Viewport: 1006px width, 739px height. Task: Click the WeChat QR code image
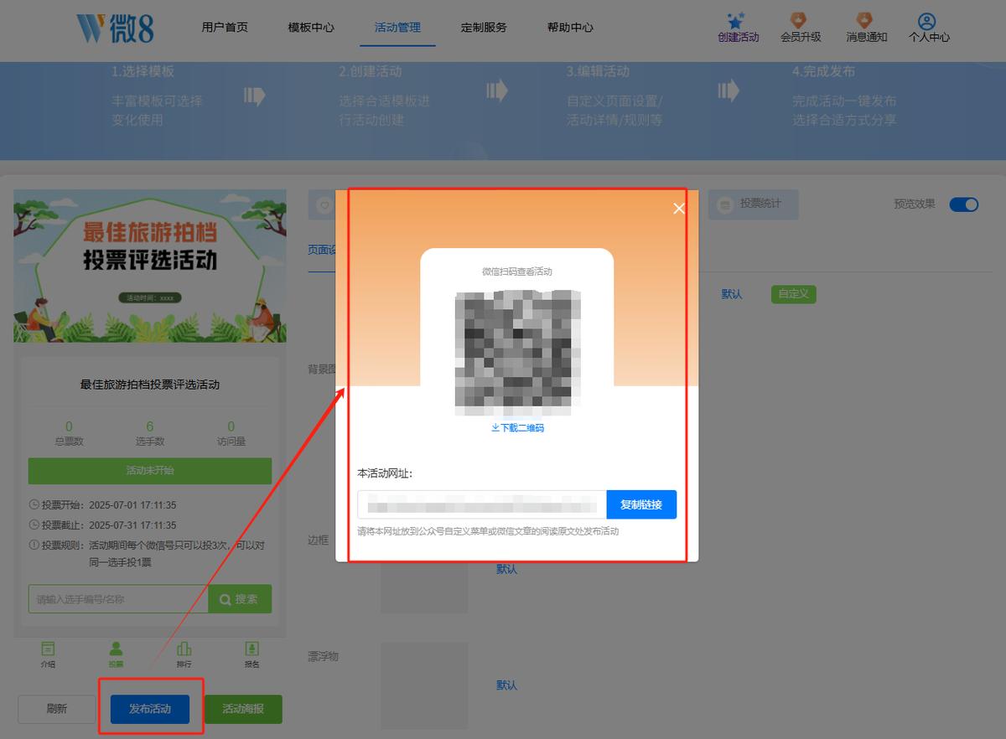point(517,353)
